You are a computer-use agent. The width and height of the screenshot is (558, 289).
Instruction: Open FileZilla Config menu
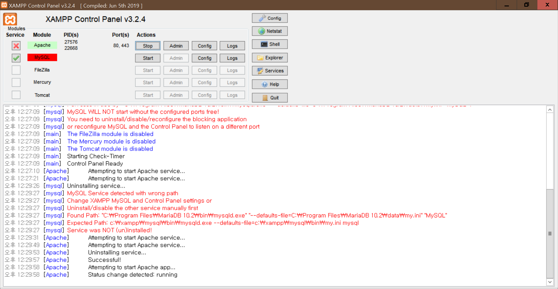(205, 70)
